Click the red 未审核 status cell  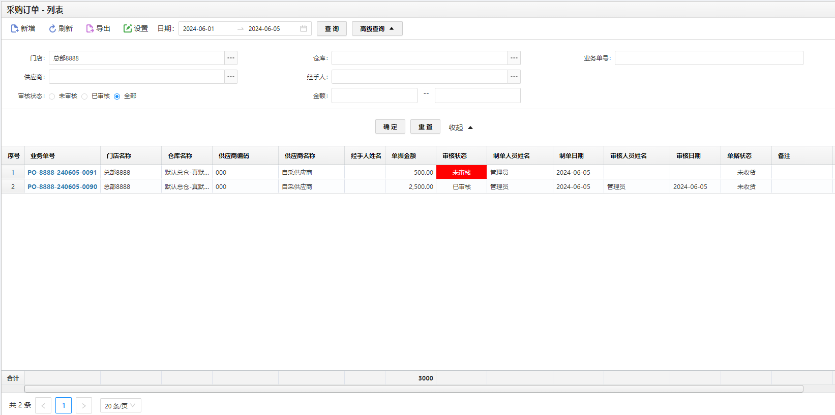click(x=462, y=172)
